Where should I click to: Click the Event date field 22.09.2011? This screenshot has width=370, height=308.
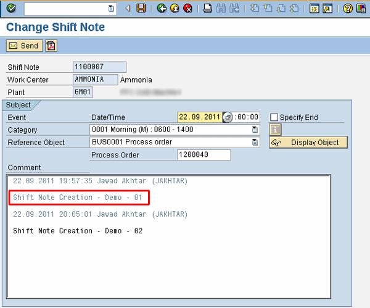[x=199, y=117]
